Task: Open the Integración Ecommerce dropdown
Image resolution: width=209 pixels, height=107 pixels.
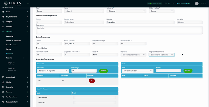Action: 162,55
